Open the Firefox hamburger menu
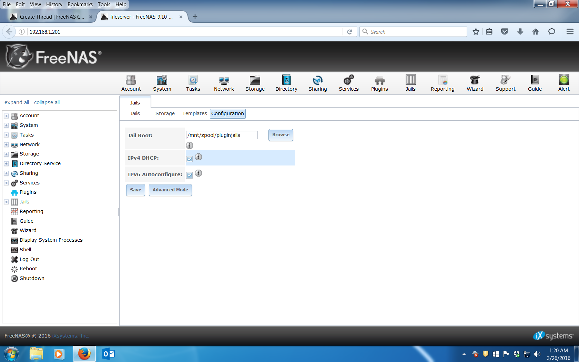The height and width of the screenshot is (362, 579). click(x=570, y=32)
